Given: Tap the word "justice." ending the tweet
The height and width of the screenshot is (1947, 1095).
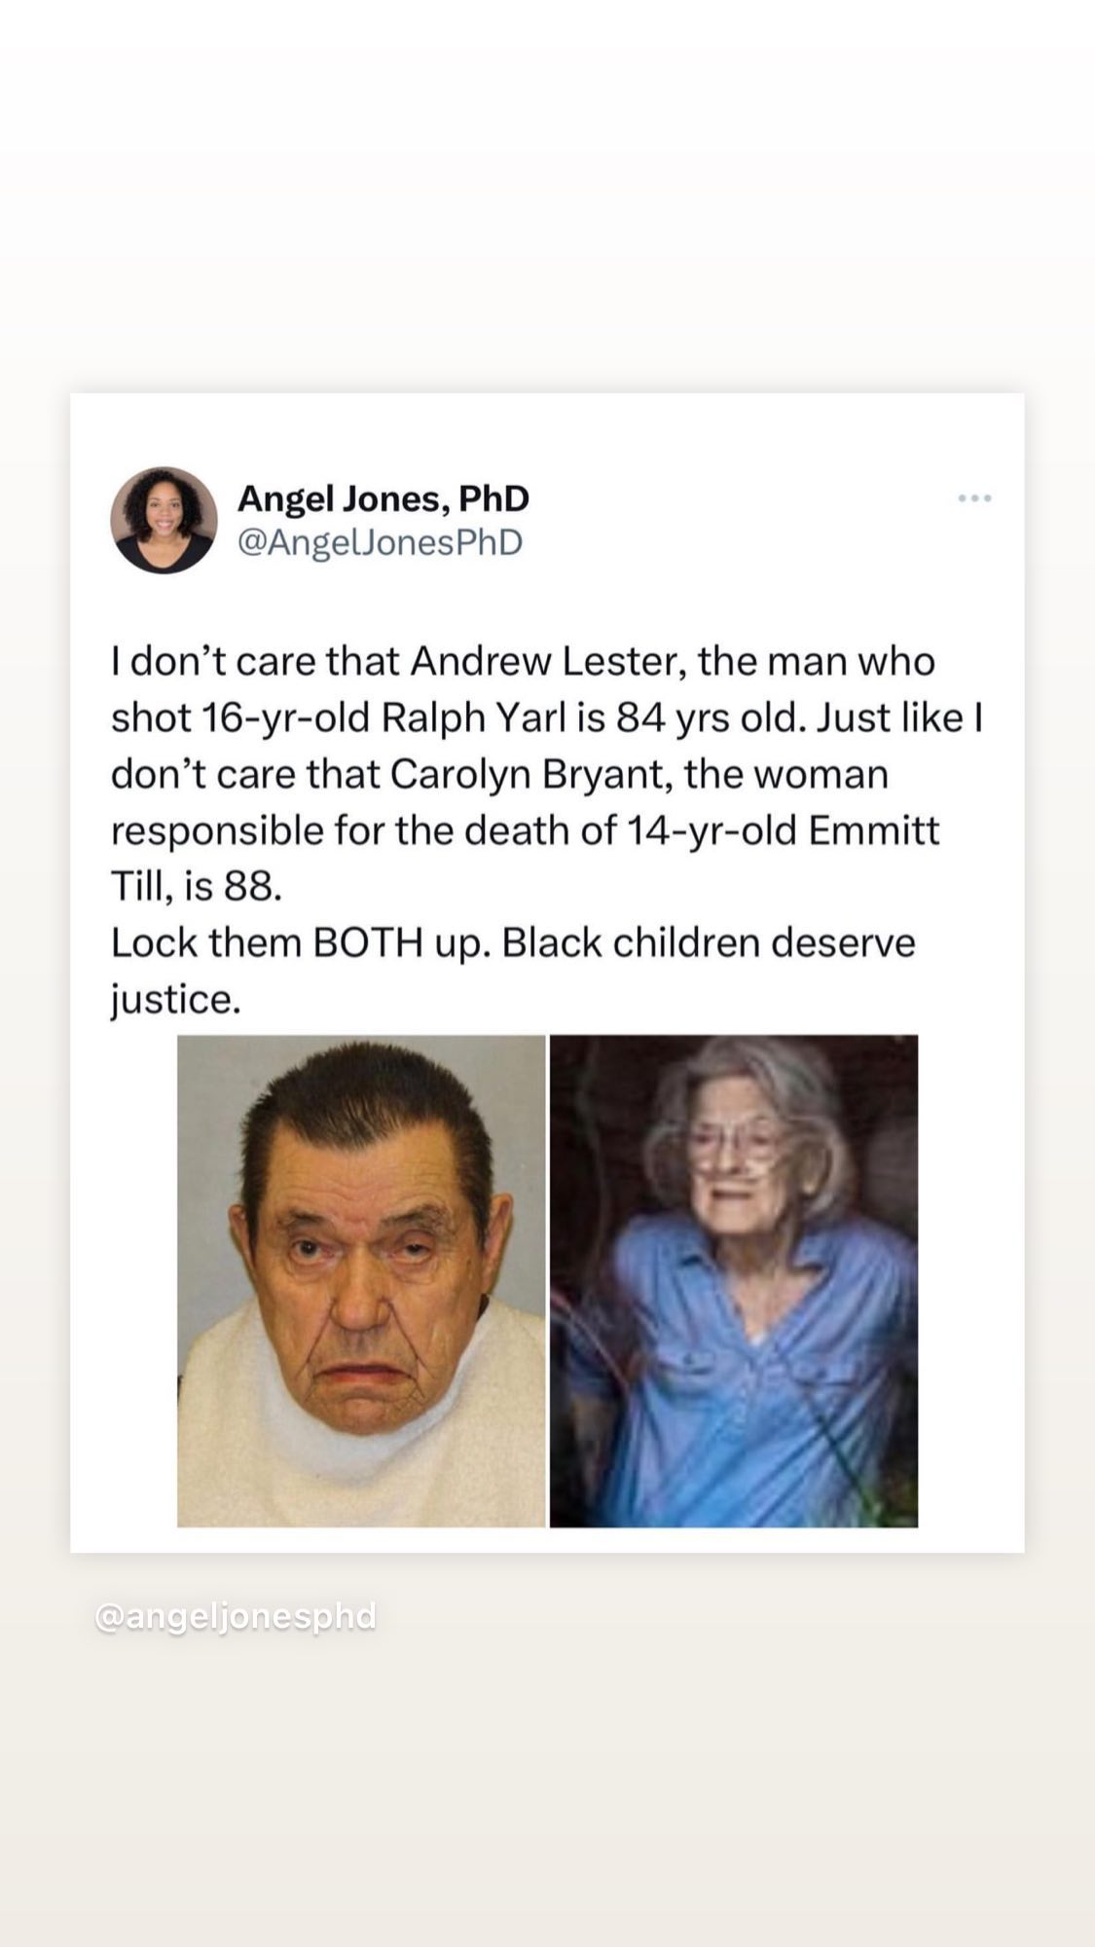Looking at the screenshot, I should point(175,1001).
